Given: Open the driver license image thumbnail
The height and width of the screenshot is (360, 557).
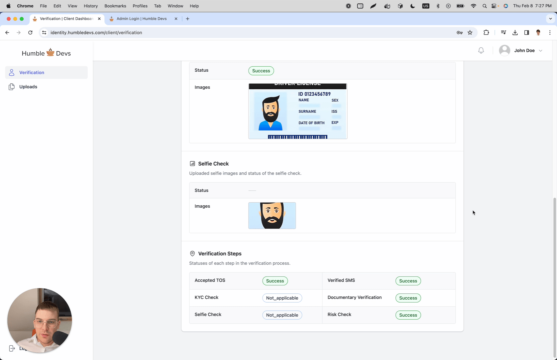Looking at the screenshot, I should point(298,111).
